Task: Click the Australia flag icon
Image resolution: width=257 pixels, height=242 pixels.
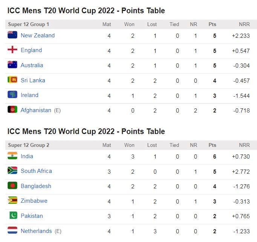Action: 12,65
